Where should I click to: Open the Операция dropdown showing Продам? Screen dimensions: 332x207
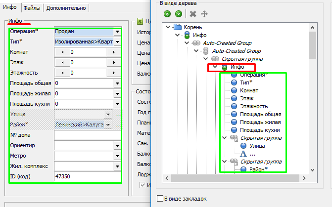click(x=117, y=31)
